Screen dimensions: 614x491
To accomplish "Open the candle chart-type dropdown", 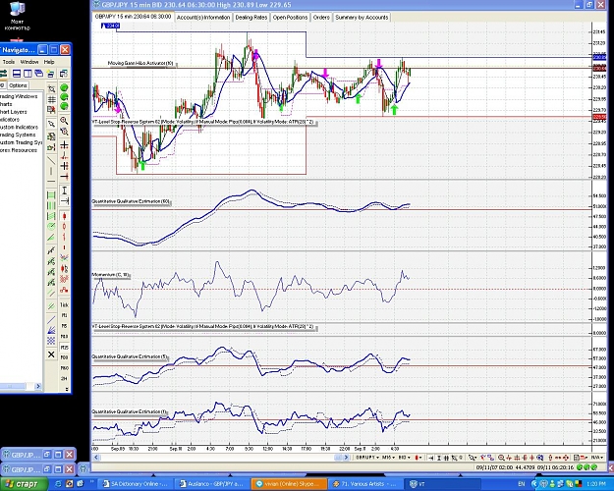I will [x=419, y=458].
